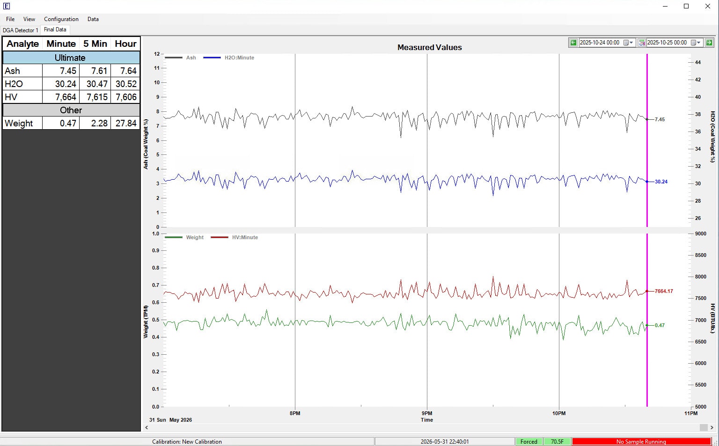Screen dimensions: 719x446
Task: Open the start date calendar dropdown
Action: pos(628,43)
